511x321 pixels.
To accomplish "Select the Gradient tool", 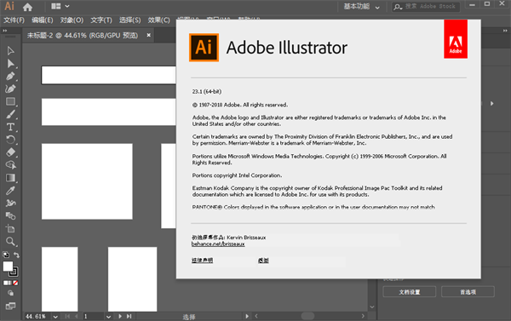I will (10, 178).
